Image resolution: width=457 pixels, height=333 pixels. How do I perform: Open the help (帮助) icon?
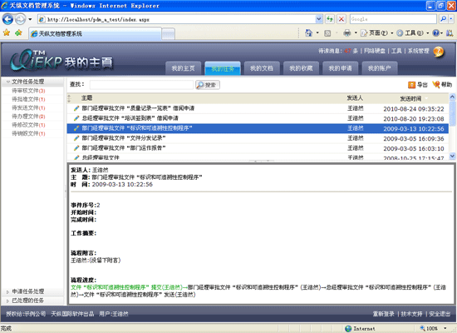tap(436, 84)
